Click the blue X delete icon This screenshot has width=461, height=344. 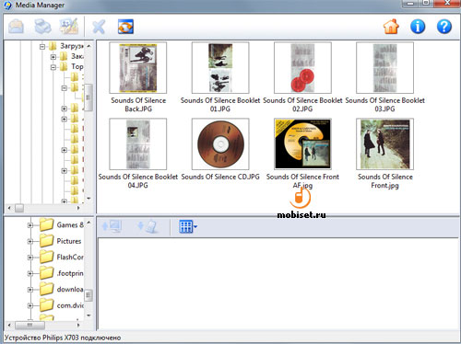(x=99, y=27)
